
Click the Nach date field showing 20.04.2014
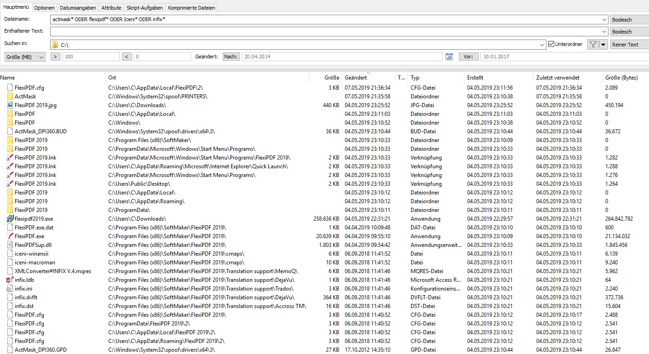point(342,57)
